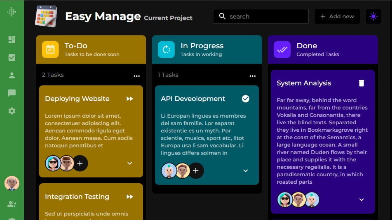Viewport: 392px width, 220px height.
Task: Open the user profile icon in sidebar
Action: [x=12, y=75]
